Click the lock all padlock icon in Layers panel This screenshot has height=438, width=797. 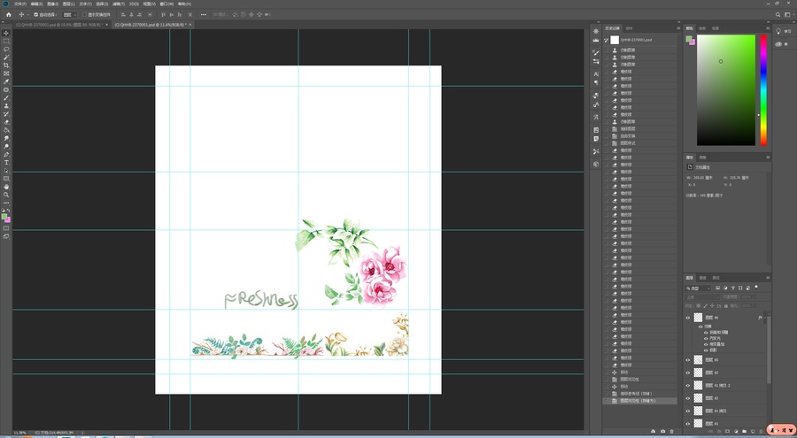coord(726,306)
